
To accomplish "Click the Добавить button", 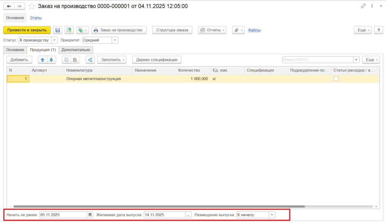I will [19, 60].
